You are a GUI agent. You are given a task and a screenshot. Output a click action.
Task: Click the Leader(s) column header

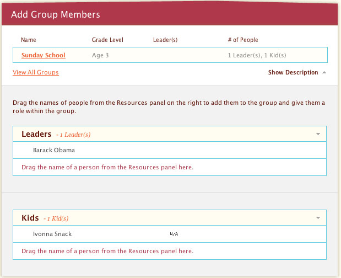click(x=165, y=40)
